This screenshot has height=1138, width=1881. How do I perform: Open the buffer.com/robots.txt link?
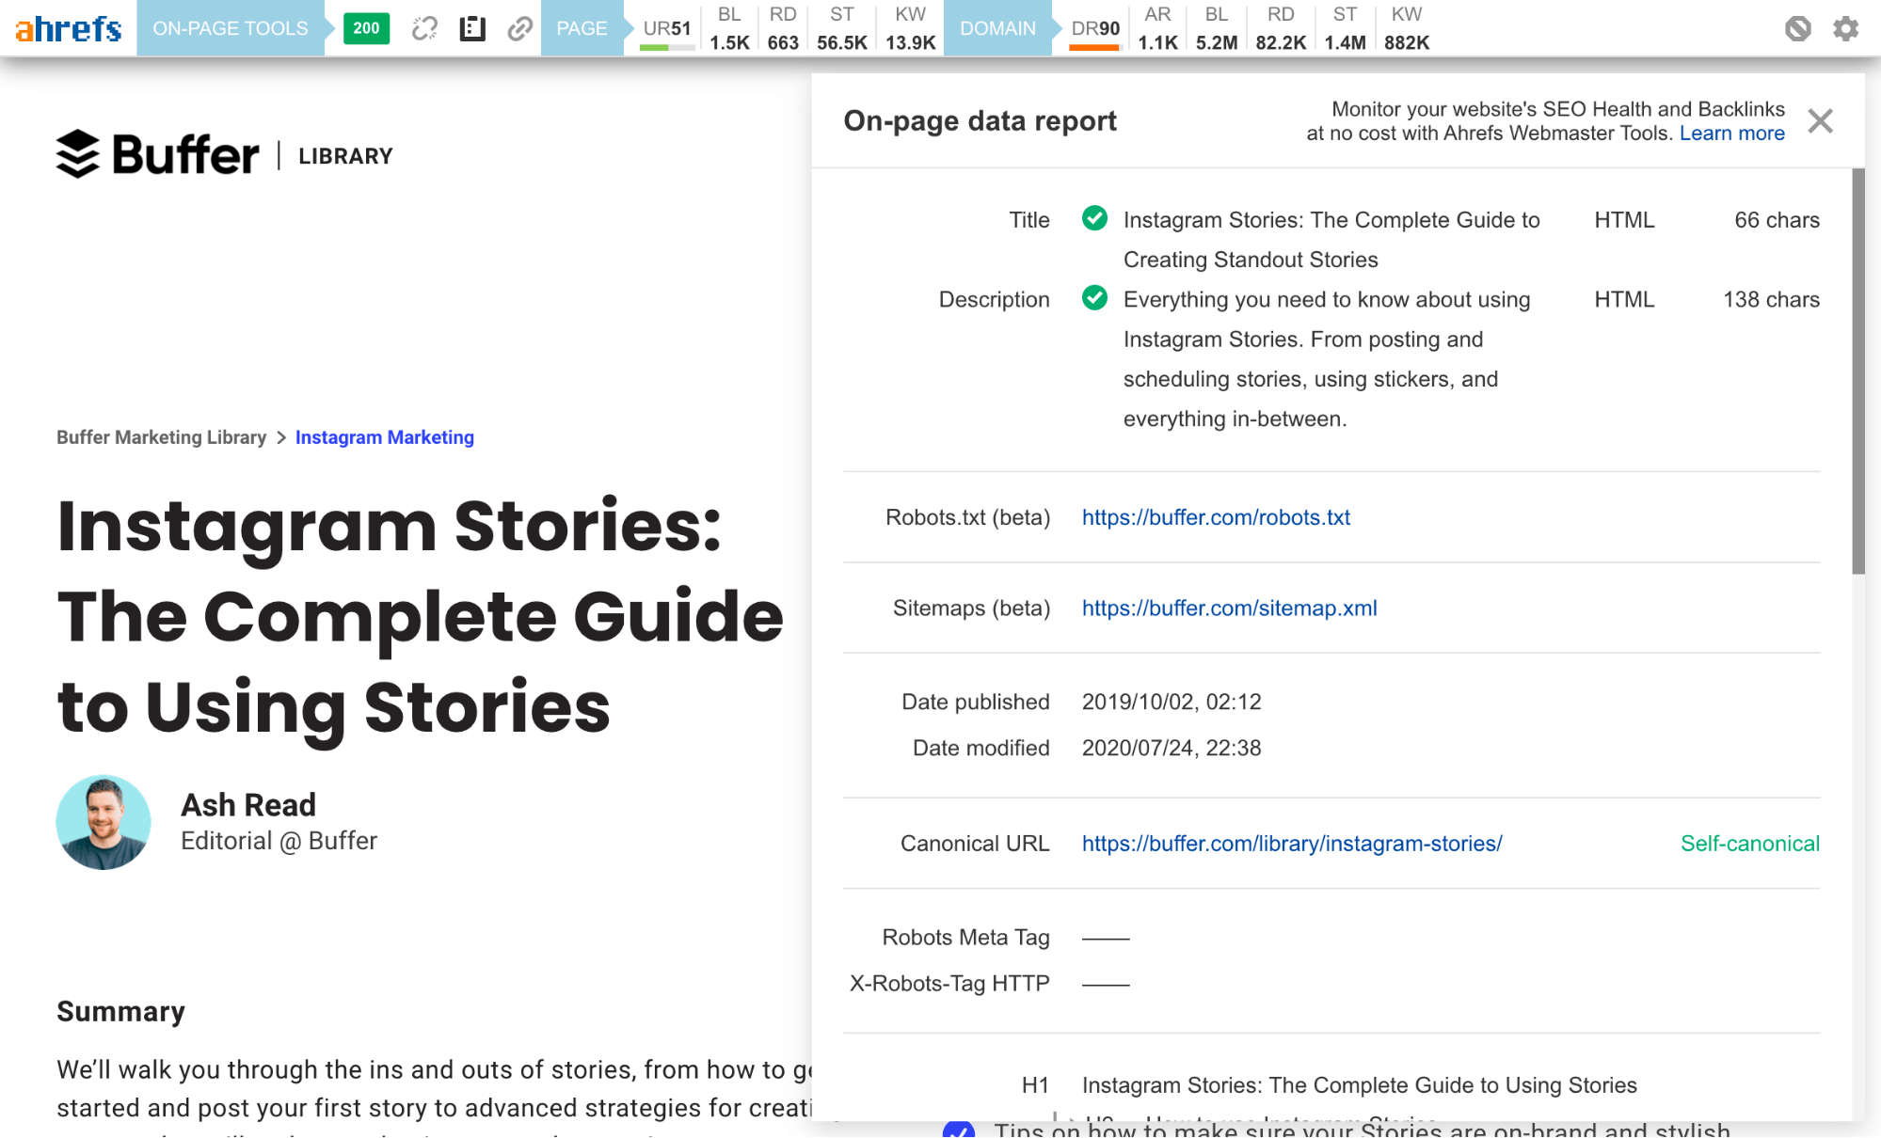click(x=1216, y=517)
